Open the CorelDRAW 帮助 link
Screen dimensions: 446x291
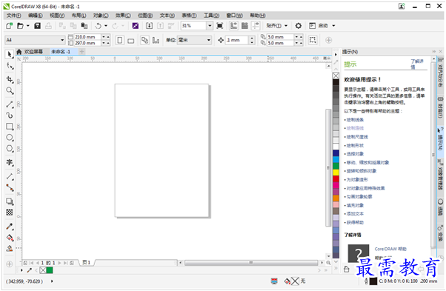[390, 249]
